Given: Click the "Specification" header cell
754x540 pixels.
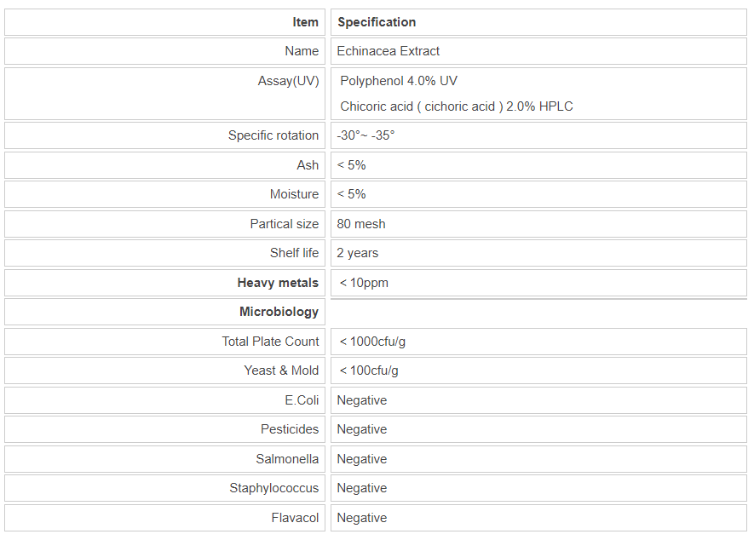Looking at the screenshot, I should 377,22.
